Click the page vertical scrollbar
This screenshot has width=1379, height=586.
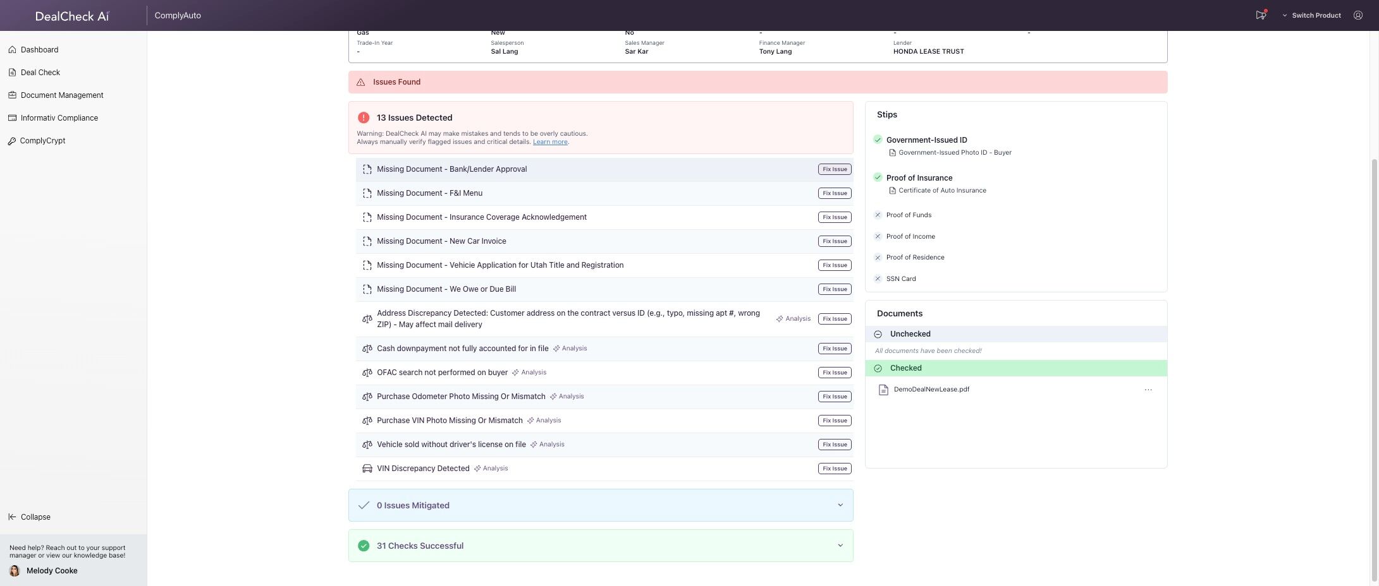[x=1373, y=369]
